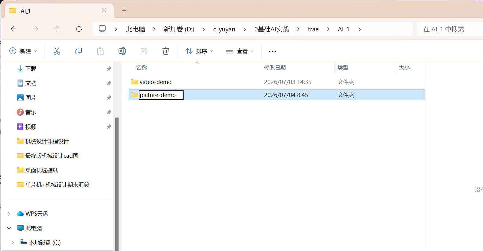Collapse the 此电脑 tree node
Image resolution: width=483 pixels, height=251 pixels.
9,228
